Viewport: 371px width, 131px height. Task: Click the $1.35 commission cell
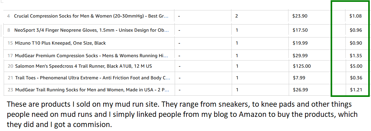(356, 56)
